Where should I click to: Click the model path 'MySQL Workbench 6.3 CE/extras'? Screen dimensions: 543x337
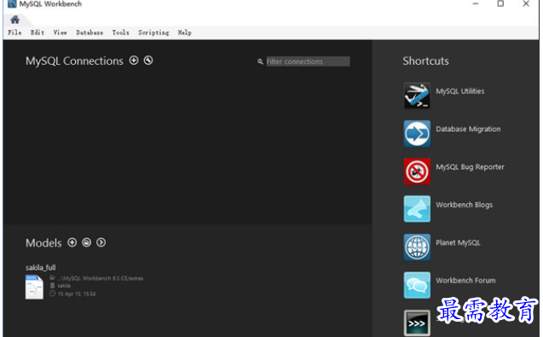[100, 278]
